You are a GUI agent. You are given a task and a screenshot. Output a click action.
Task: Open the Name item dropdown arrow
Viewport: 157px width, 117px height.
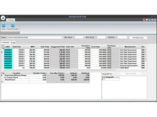click(62, 37)
